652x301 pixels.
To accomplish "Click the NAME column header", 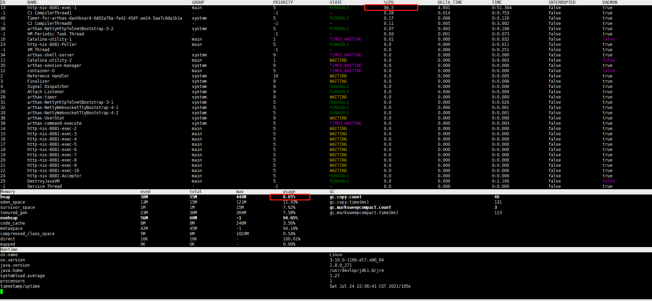I will pyautogui.click(x=32, y=2).
